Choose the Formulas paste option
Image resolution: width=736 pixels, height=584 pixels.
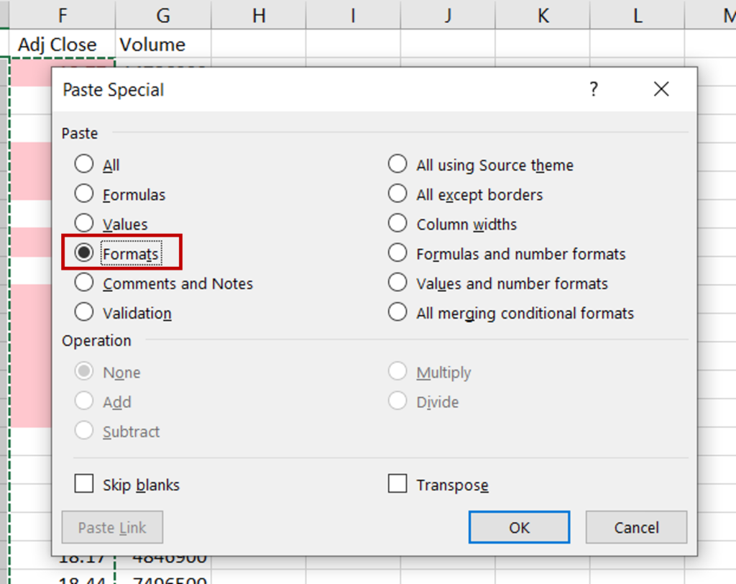click(84, 193)
